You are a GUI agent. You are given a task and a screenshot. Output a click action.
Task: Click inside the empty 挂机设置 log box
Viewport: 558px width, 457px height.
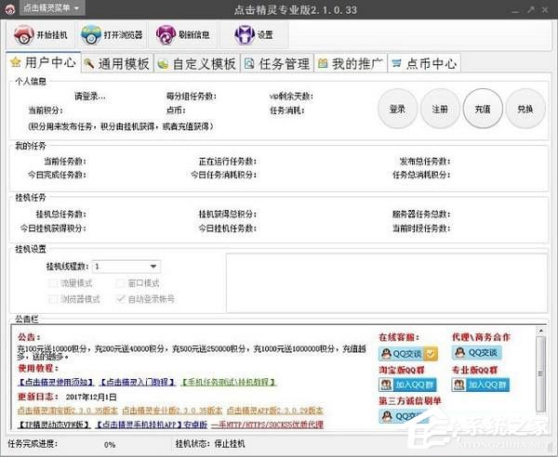tap(387, 283)
